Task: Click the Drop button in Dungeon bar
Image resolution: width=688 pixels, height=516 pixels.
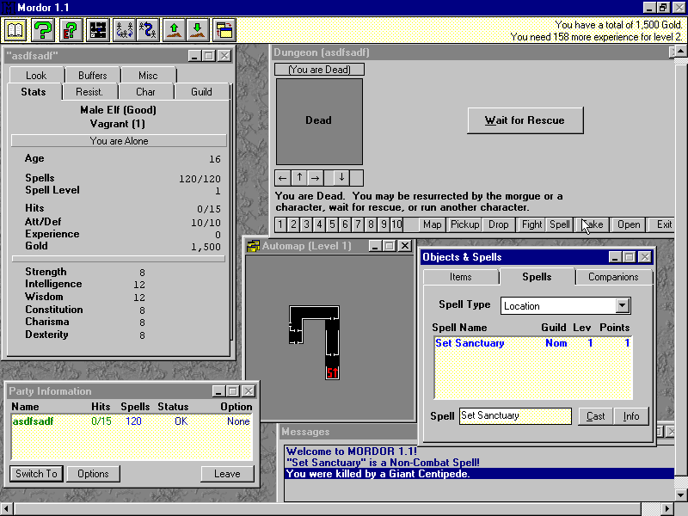Action: pos(499,224)
